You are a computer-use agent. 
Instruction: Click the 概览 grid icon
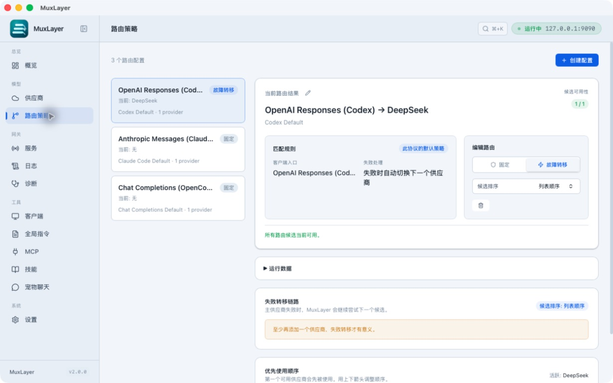click(x=15, y=65)
